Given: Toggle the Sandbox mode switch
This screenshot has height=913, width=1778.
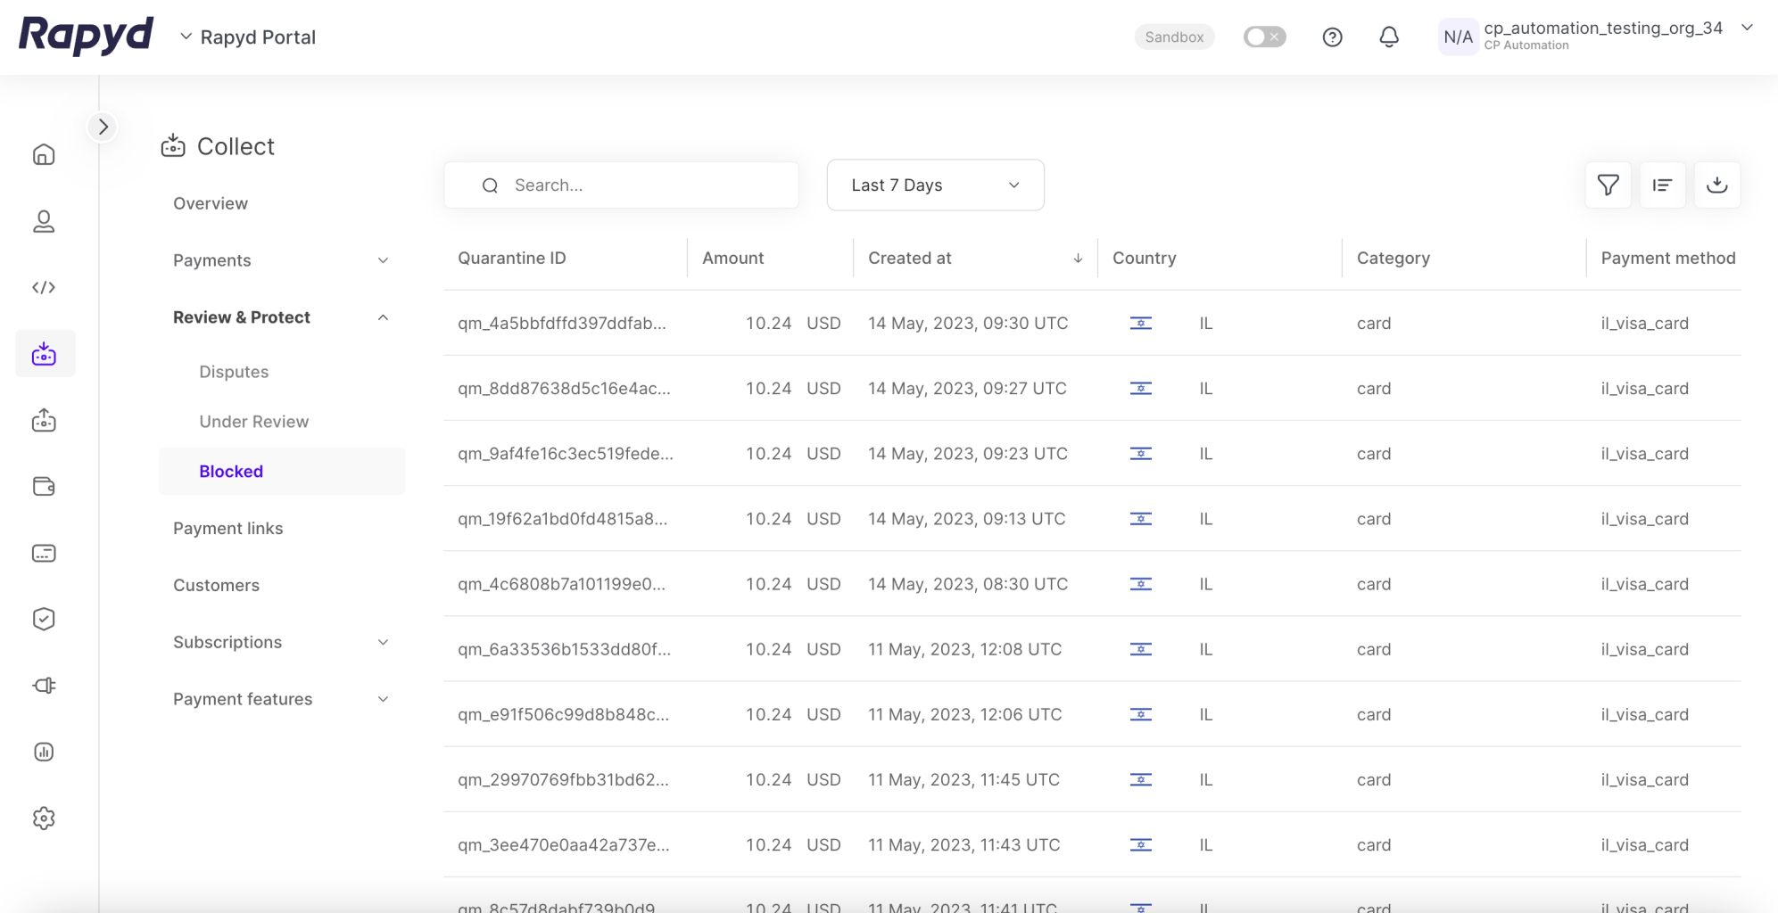Looking at the screenshot, I should [1264, 37].
